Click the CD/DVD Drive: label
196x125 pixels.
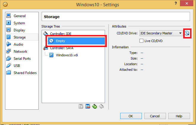[127, 33]
